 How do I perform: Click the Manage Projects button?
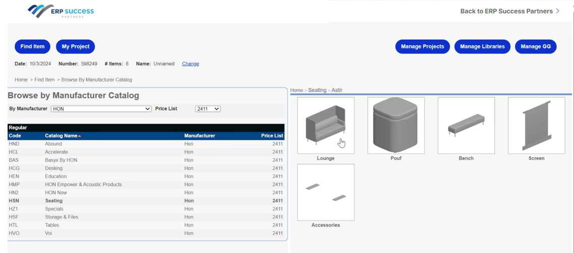(422, 46)
